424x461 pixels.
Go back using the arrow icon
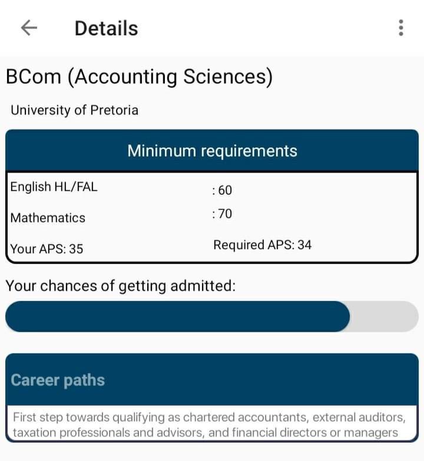(x=29, y=28)
